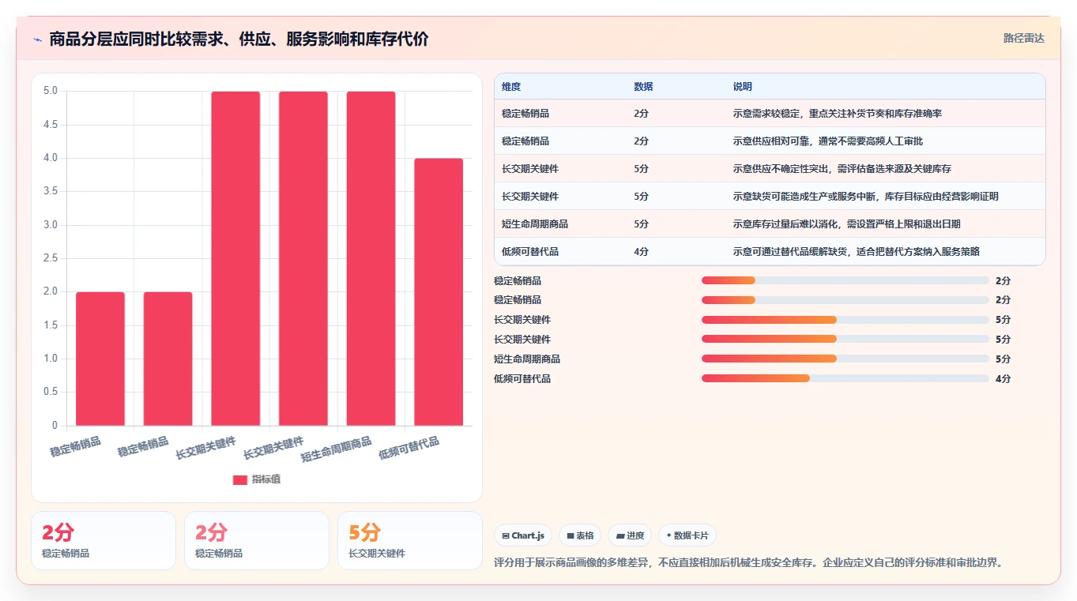Screen dimensions: 1077x601
Task: Click the 说明 column header
Action: [x=743, y=87]
